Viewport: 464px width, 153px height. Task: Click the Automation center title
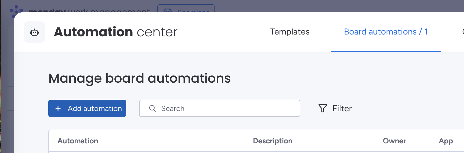click(x=115, y=32)
